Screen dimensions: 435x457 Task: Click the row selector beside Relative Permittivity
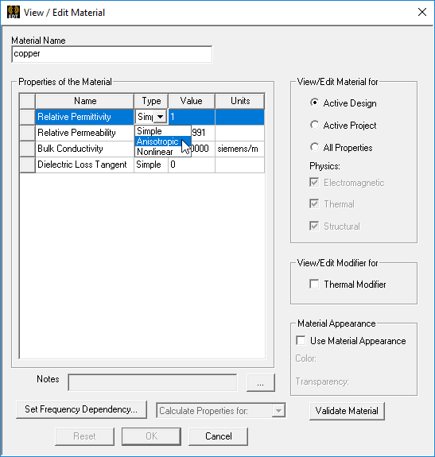27,117
